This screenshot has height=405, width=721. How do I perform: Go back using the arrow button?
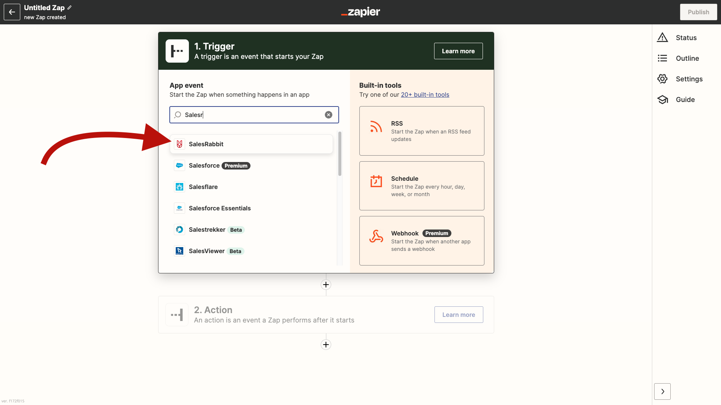click(x=12, y=12)
